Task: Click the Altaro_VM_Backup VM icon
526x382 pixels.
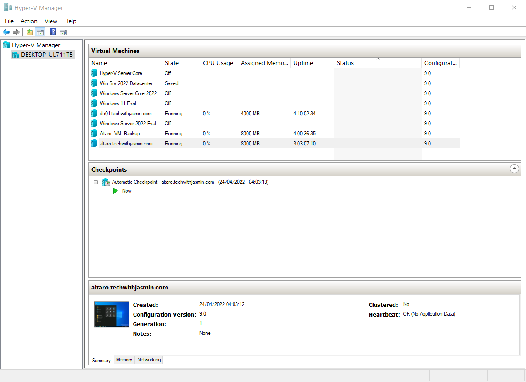Action: click(x=94, y=134)
